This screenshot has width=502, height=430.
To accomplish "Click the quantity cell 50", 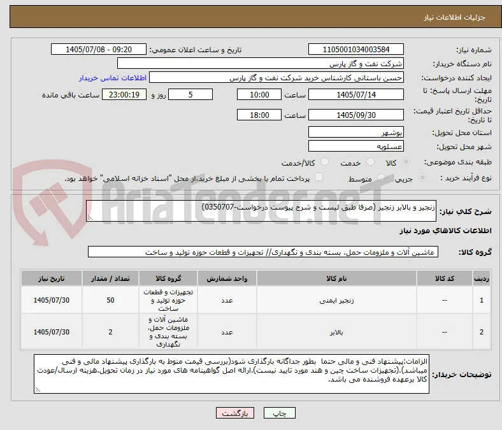I will tap(110, 300).
